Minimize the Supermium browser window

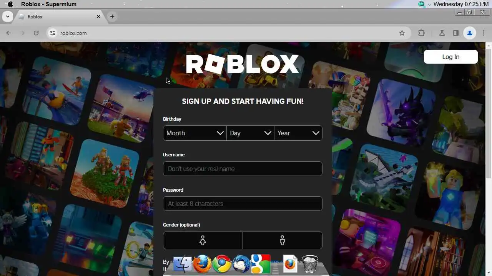tap(460, 13)
